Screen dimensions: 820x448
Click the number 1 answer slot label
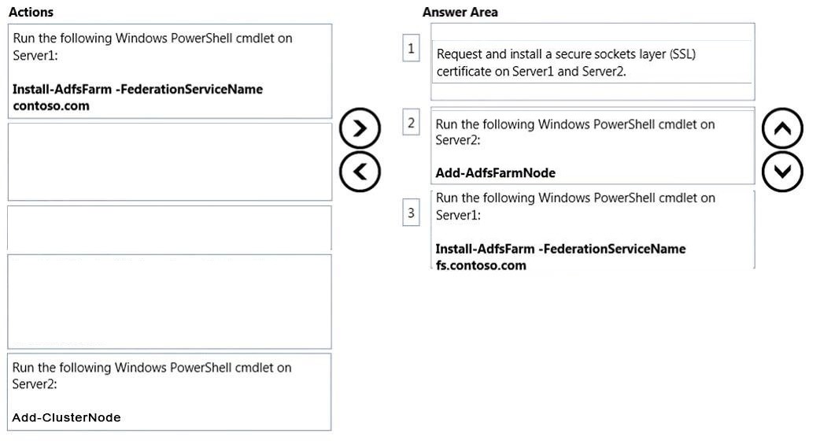411,48
